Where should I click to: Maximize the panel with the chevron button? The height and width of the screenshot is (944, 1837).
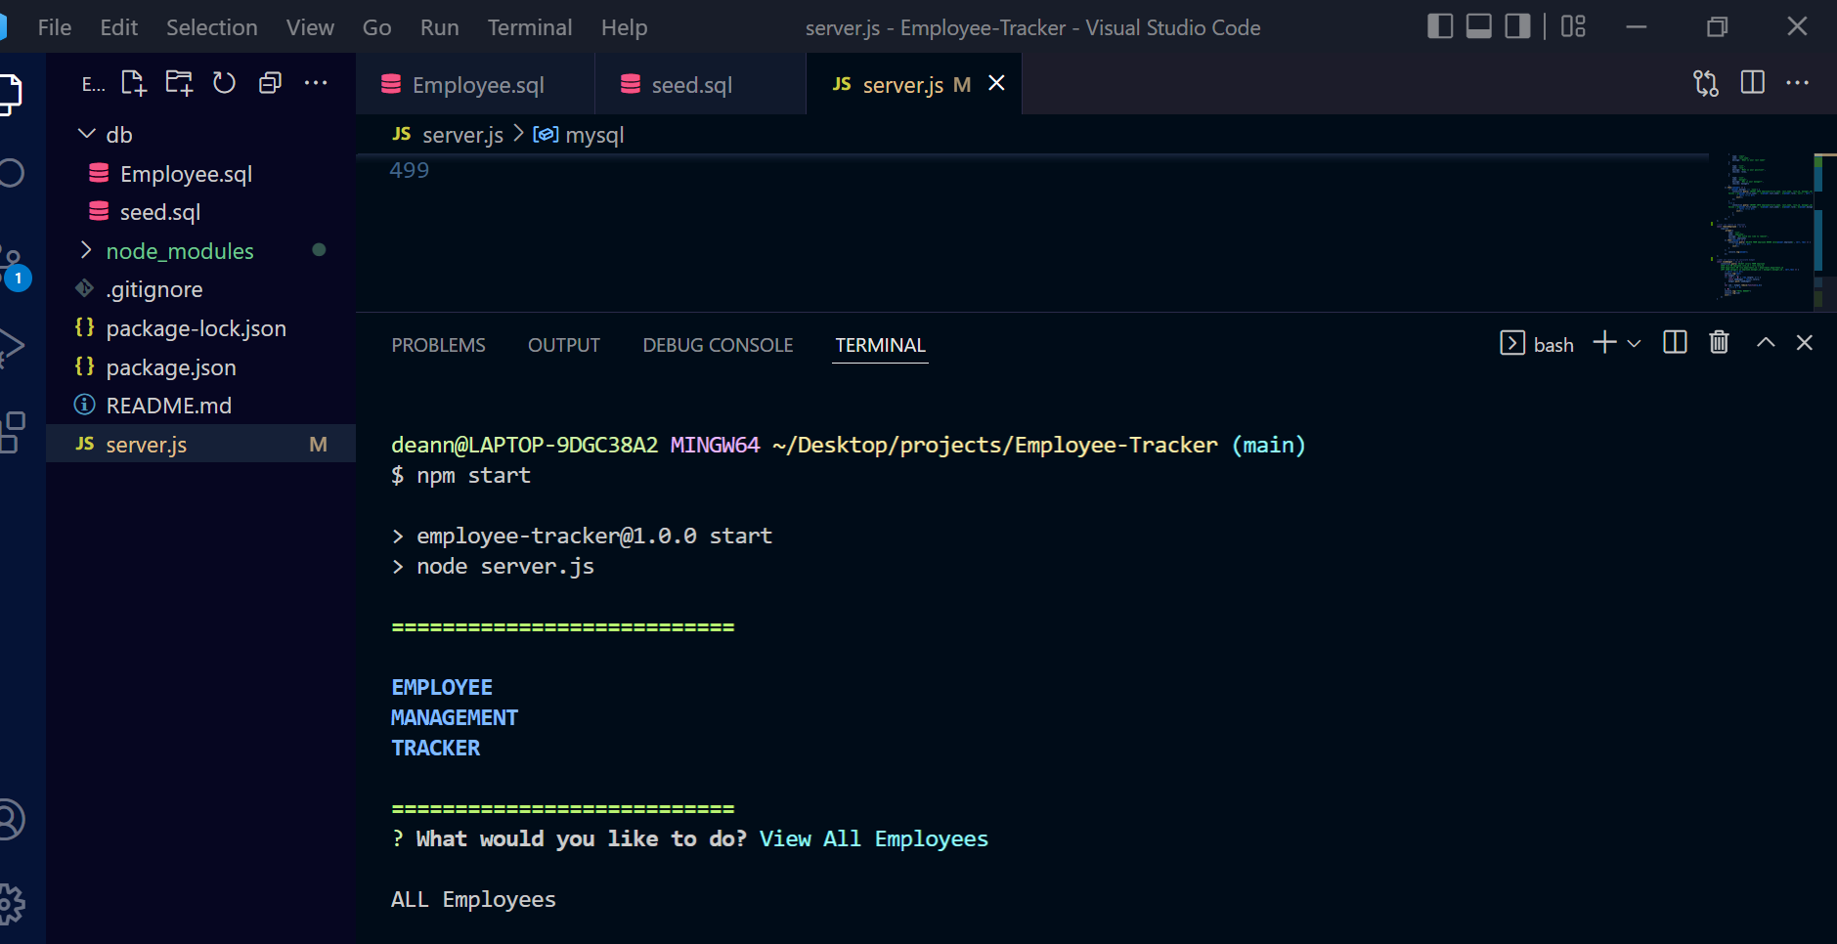coord(1764,342)
